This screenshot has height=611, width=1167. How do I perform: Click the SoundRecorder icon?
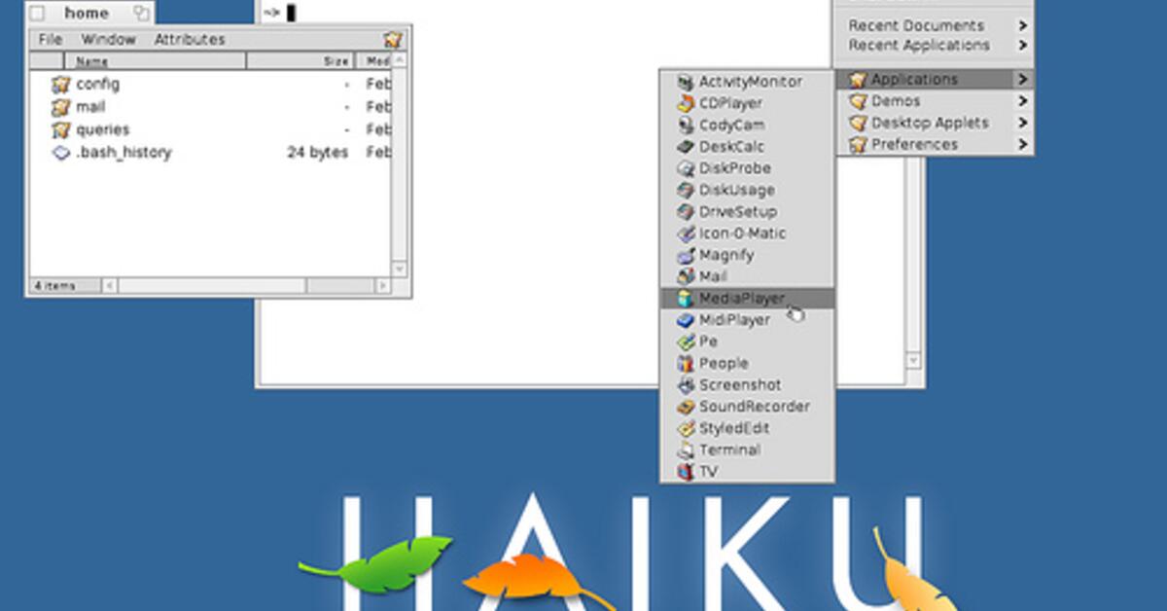point(685,407)
